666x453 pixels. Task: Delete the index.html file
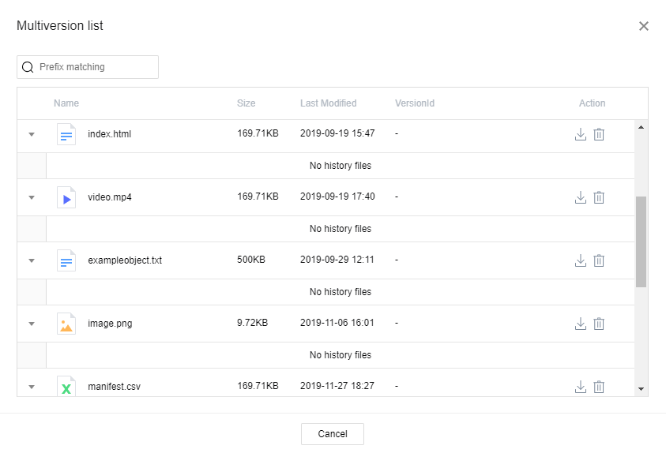coord(599,134)
